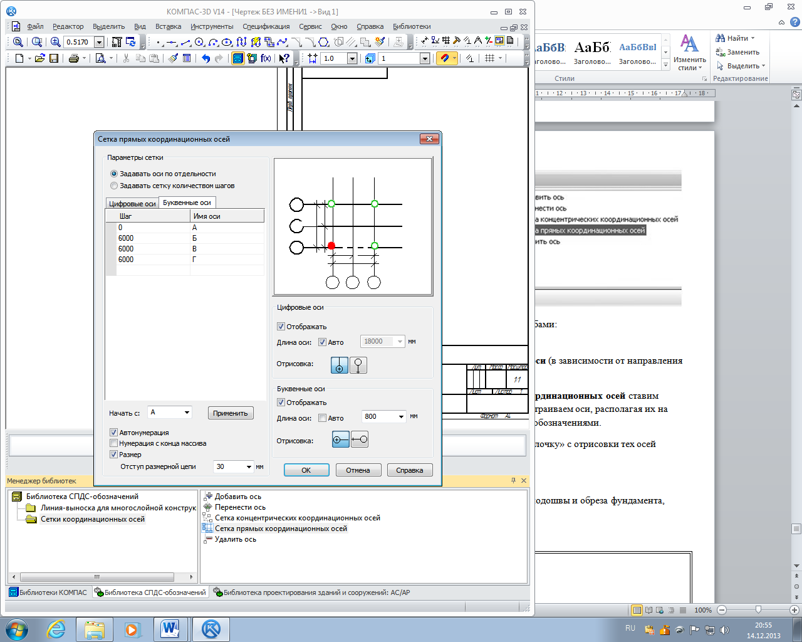Click the context Help pointer icon
Image resolution: width=802 pixels, height=642 pixels.
click(284, 58)
